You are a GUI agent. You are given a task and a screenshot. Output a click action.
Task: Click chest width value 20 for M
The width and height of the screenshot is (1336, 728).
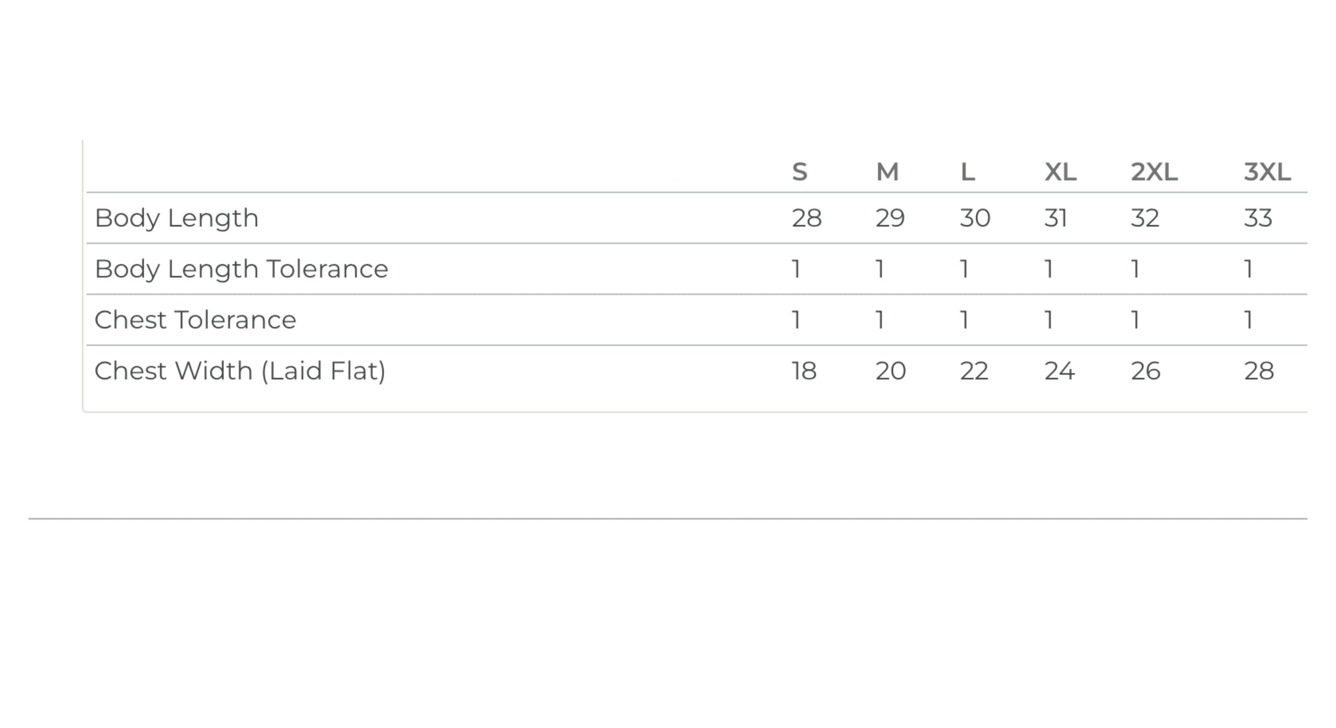pyautogui.click(x=890, y=371)
